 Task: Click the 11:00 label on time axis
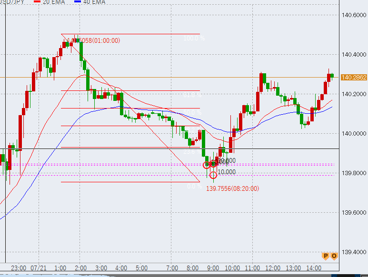(252, 268)
